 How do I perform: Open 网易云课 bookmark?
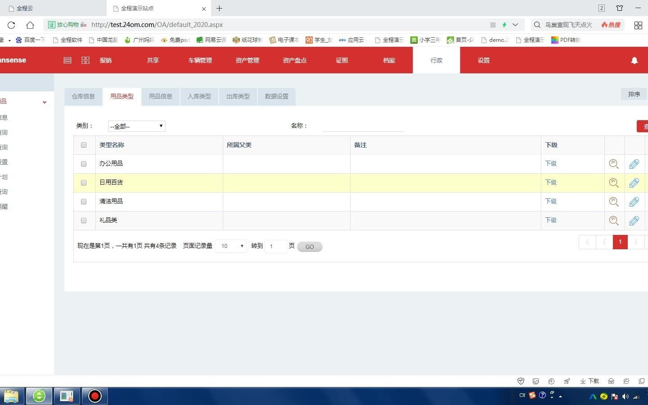pos(211,40)
